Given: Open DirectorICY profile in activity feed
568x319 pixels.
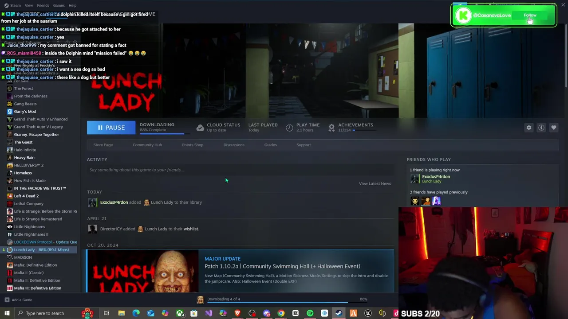Looking at the screenshot, I should [x=111, y=229].
